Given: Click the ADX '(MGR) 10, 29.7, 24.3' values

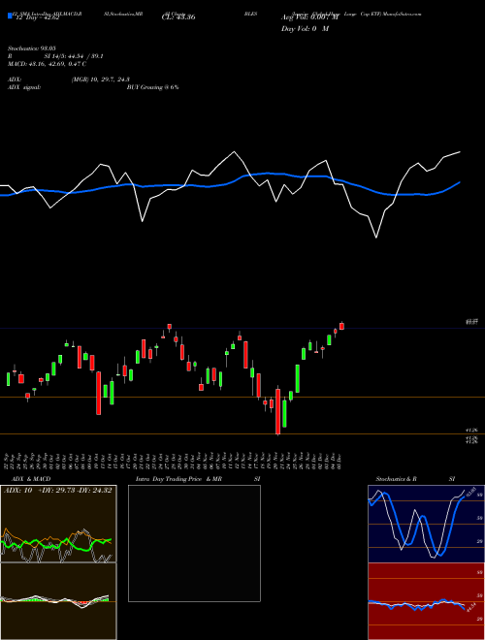Looking at the screenshot, I should tap(101, 80).
